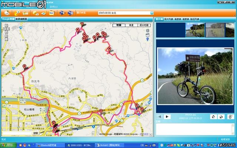Screen dimensions: 237x148
Task: Pan the map left with arrow control
Action: 5,29
